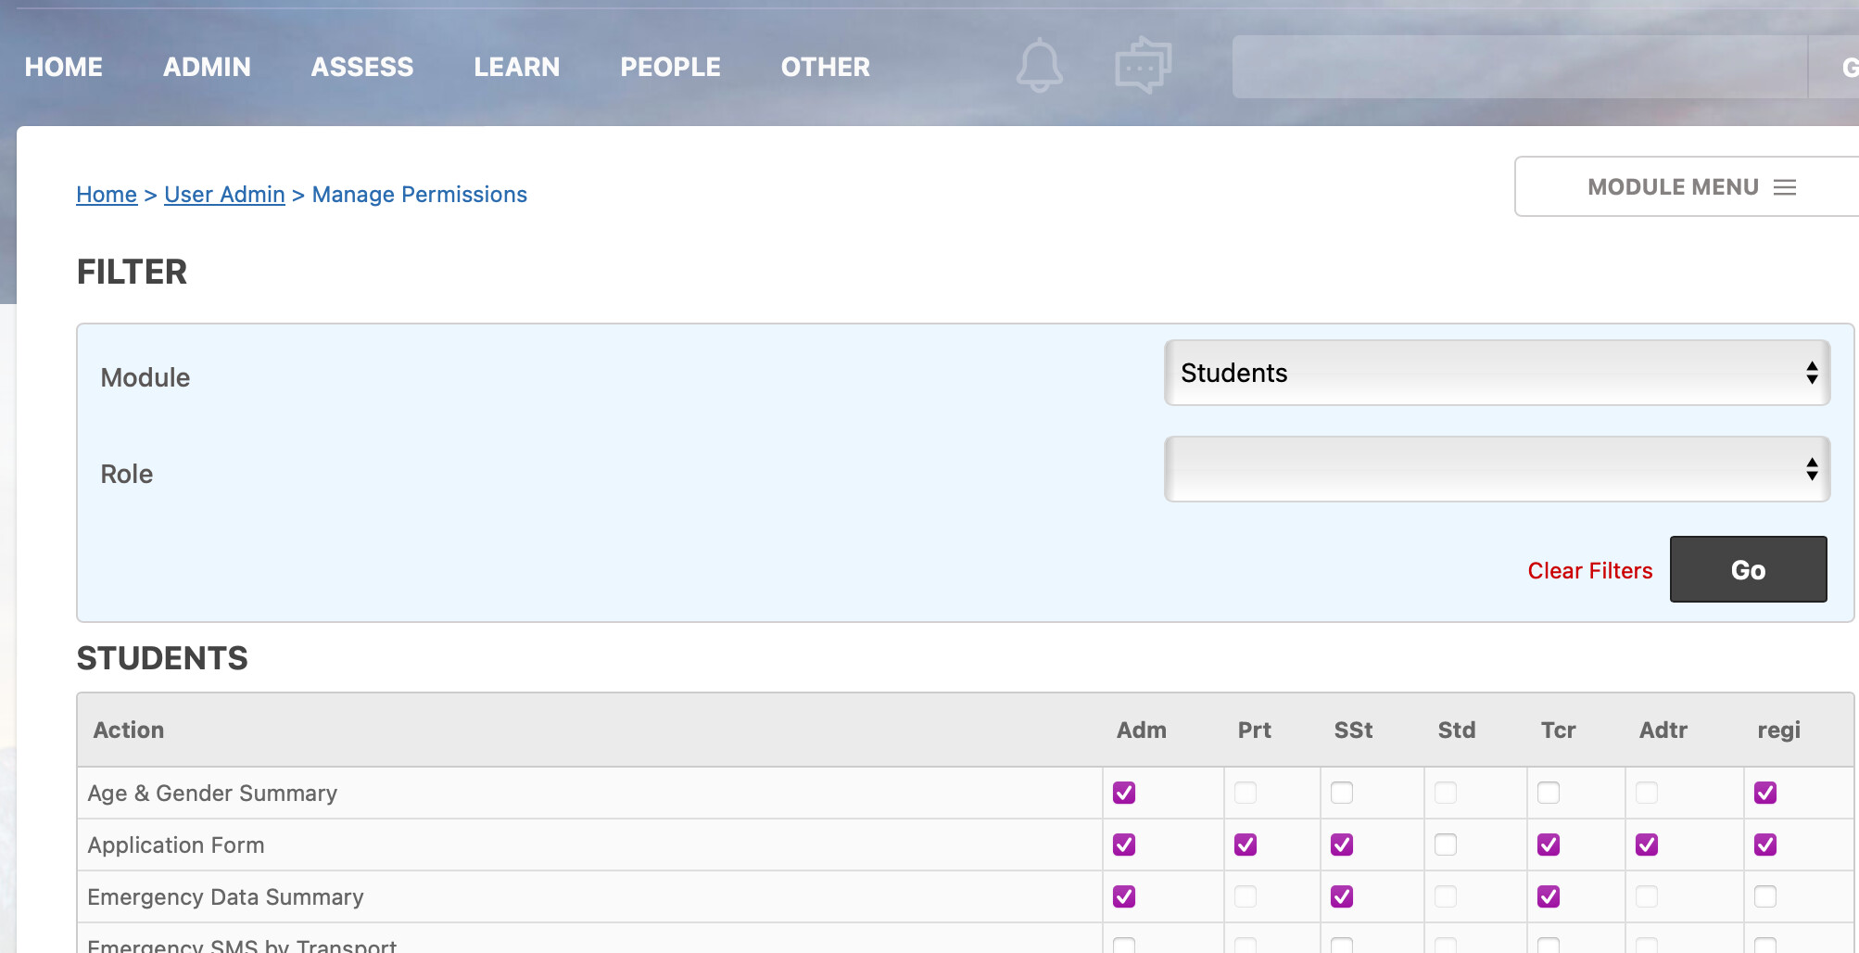The width and height of the screenshot is (1859, 953).
Task: Click the Adm column header
Action: click(x=1142, y=731)
